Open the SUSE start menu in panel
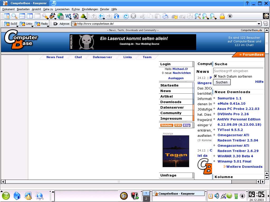 pyautogui.click(x=6, y=196)
